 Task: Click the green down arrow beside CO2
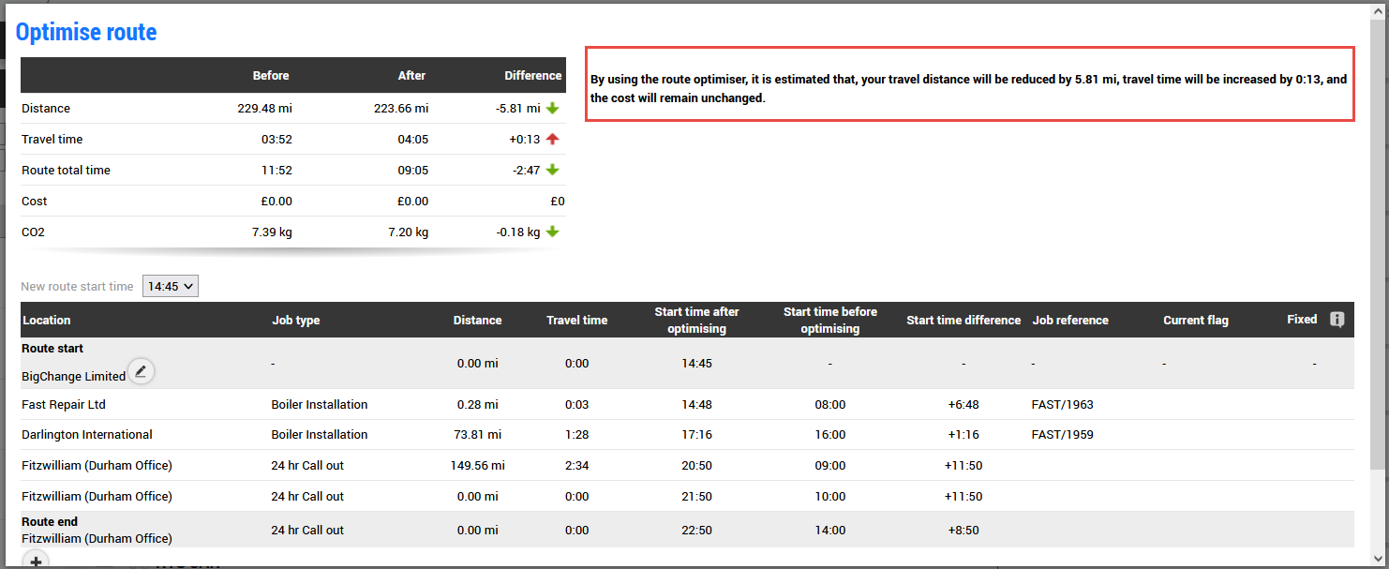pos(553,232)
